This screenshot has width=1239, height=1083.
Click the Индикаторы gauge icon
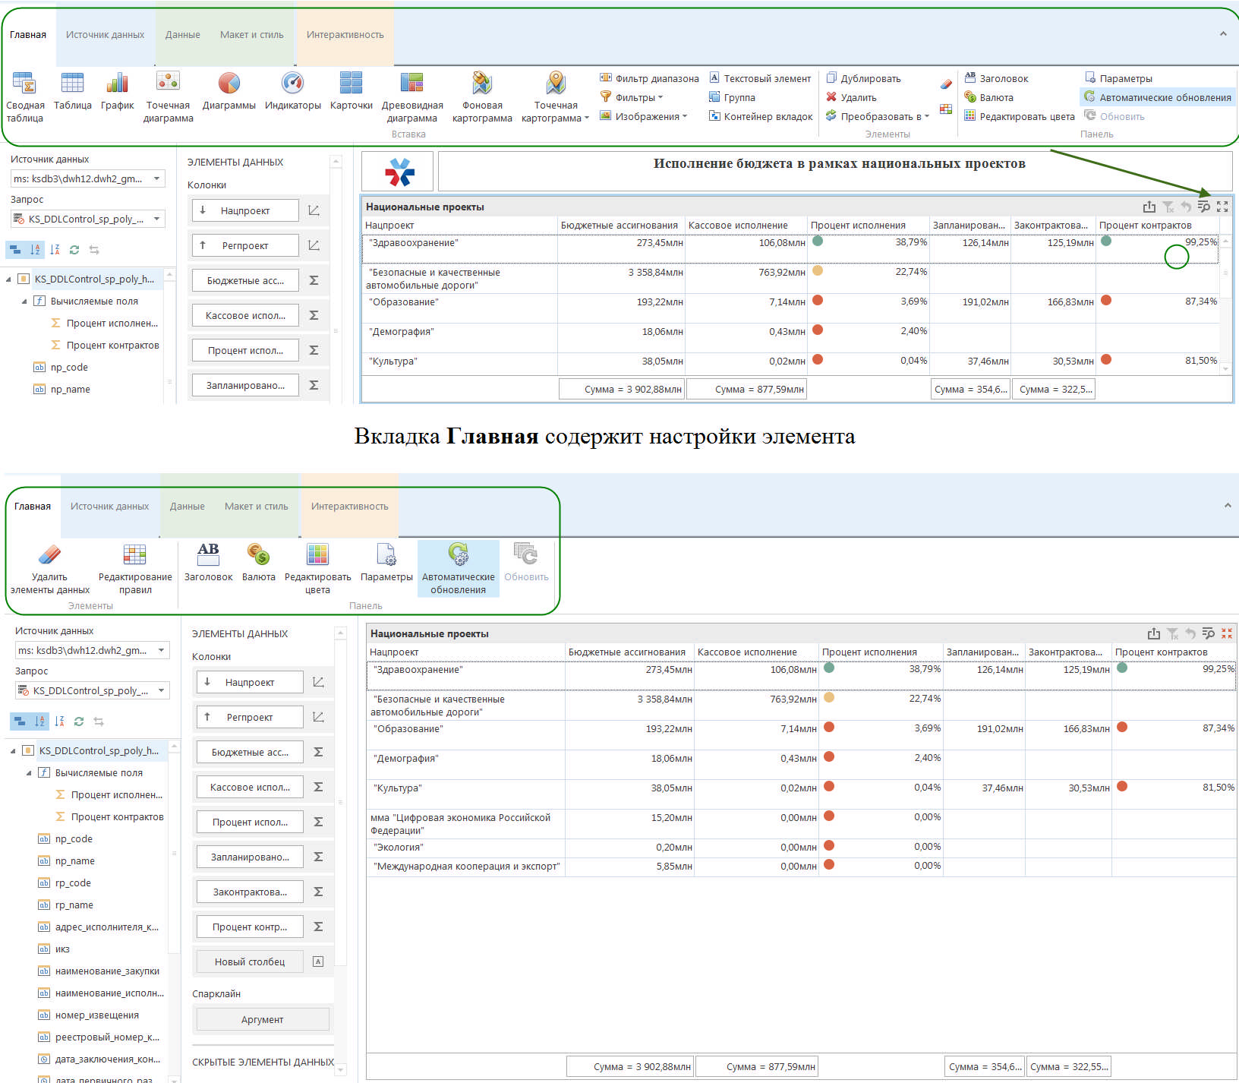(292, 84)
